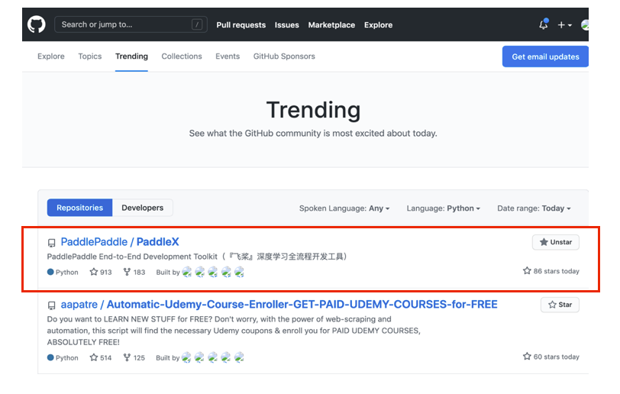This screenshot has height=394, width=620.
Task: Click the repo icon beside aapatre repository
Action: pyautogui.click(x=51, y=305)
